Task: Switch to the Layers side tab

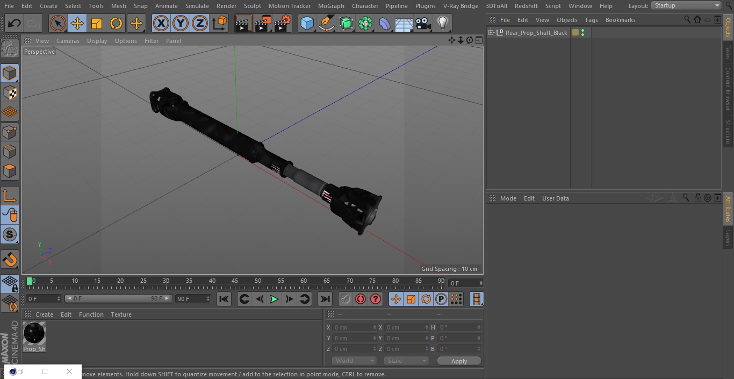Action: pyautogui.click(x=728, y=238)
